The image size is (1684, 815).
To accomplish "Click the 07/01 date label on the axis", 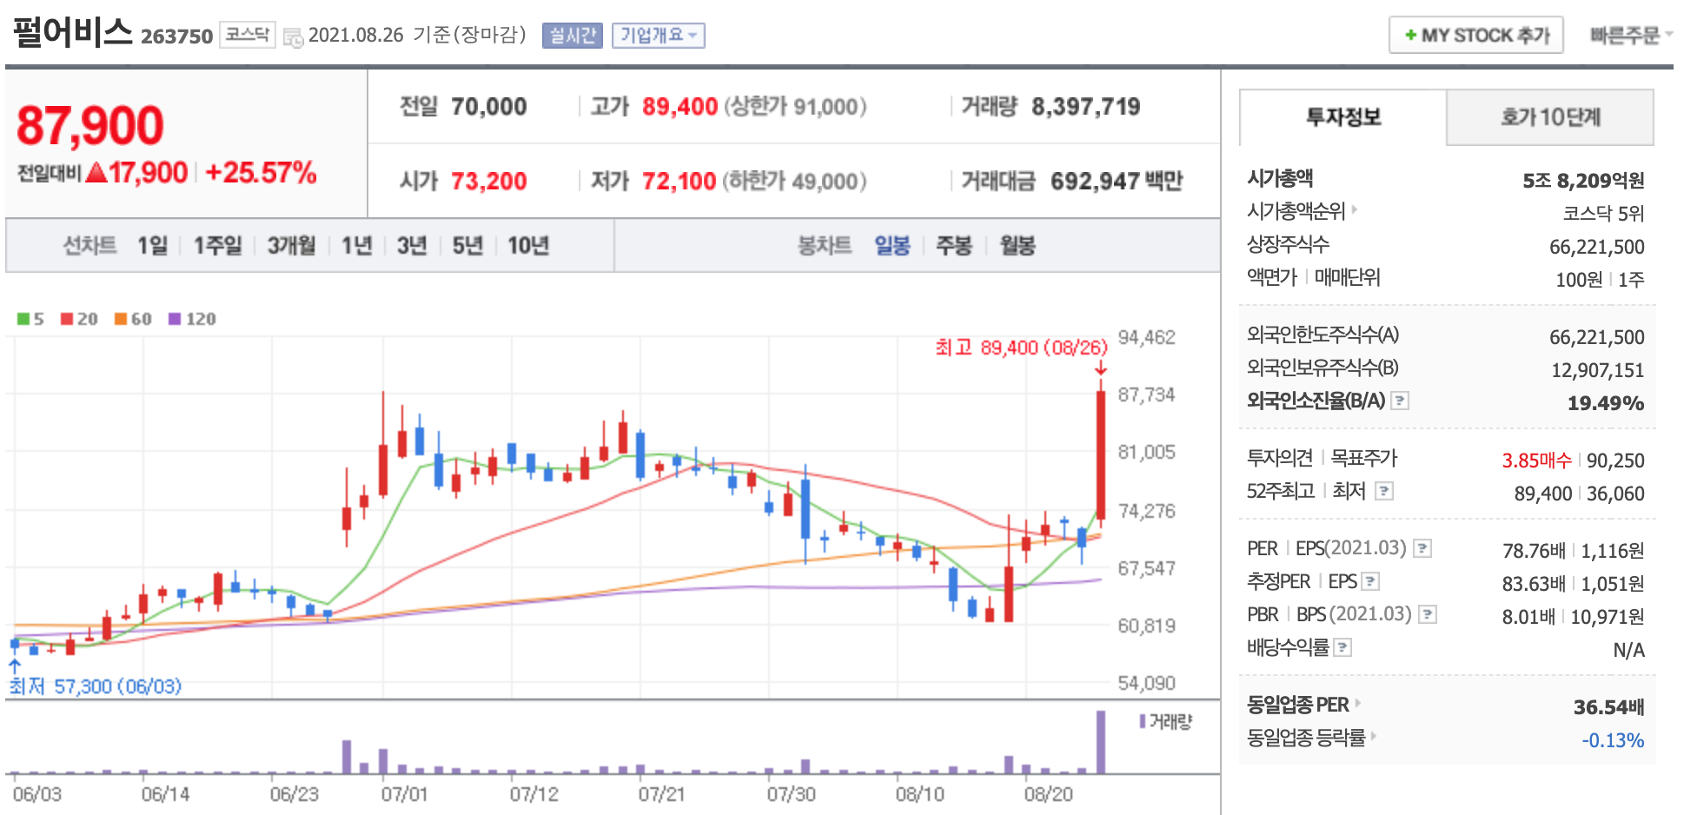I will click(x=404, y=794).
